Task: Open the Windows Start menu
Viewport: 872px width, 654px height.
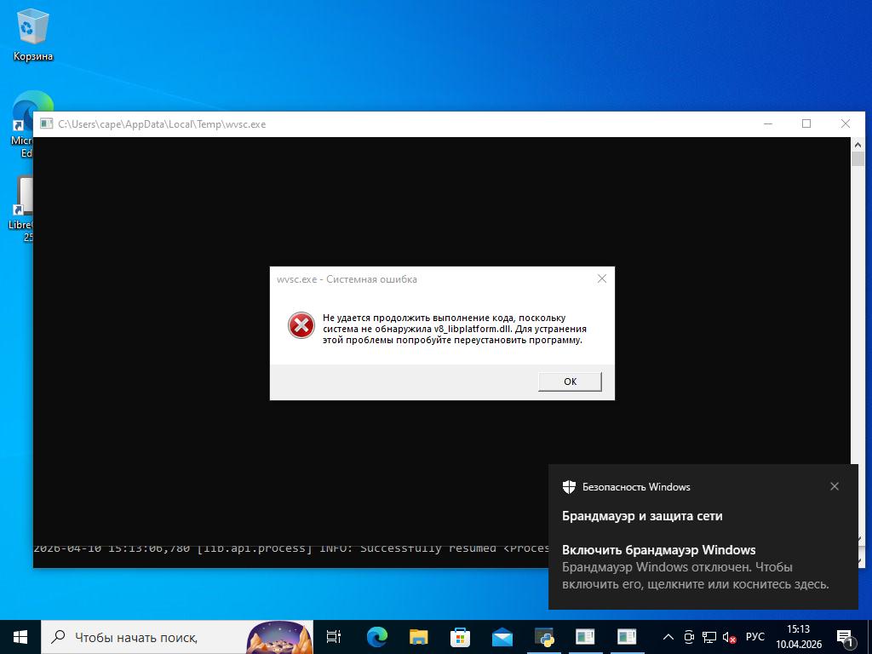Action: [x=20, y=636]
